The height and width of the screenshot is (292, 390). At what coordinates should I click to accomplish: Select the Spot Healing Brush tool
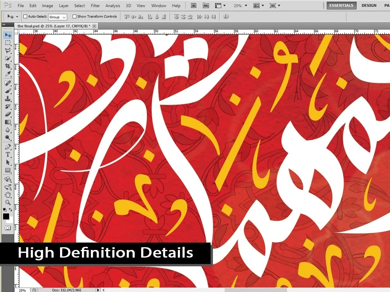point(8,83)
